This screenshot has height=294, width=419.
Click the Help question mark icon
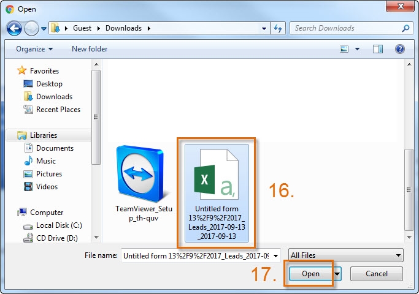[400, 49]
